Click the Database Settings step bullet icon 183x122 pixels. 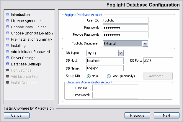tap(8, 64)
